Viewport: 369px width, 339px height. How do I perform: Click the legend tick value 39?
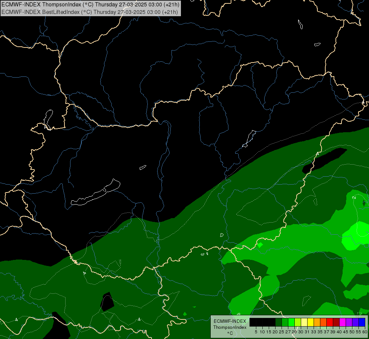point(333,332)
